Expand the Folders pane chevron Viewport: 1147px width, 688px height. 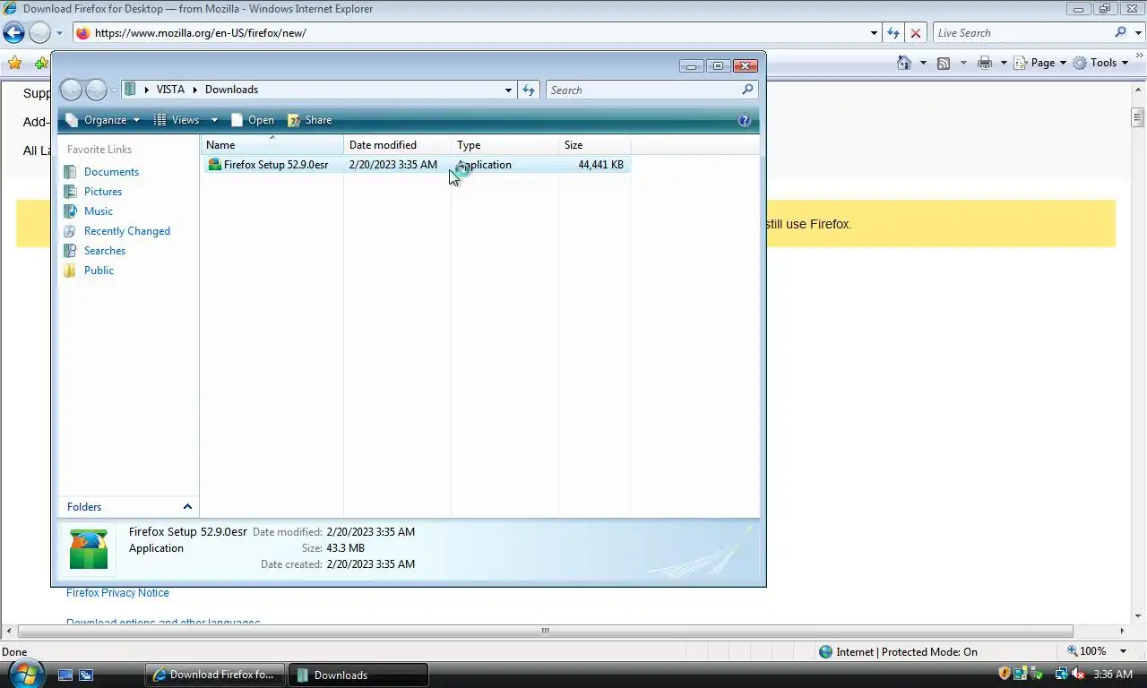pyautogui.click(x=187, y=507)
